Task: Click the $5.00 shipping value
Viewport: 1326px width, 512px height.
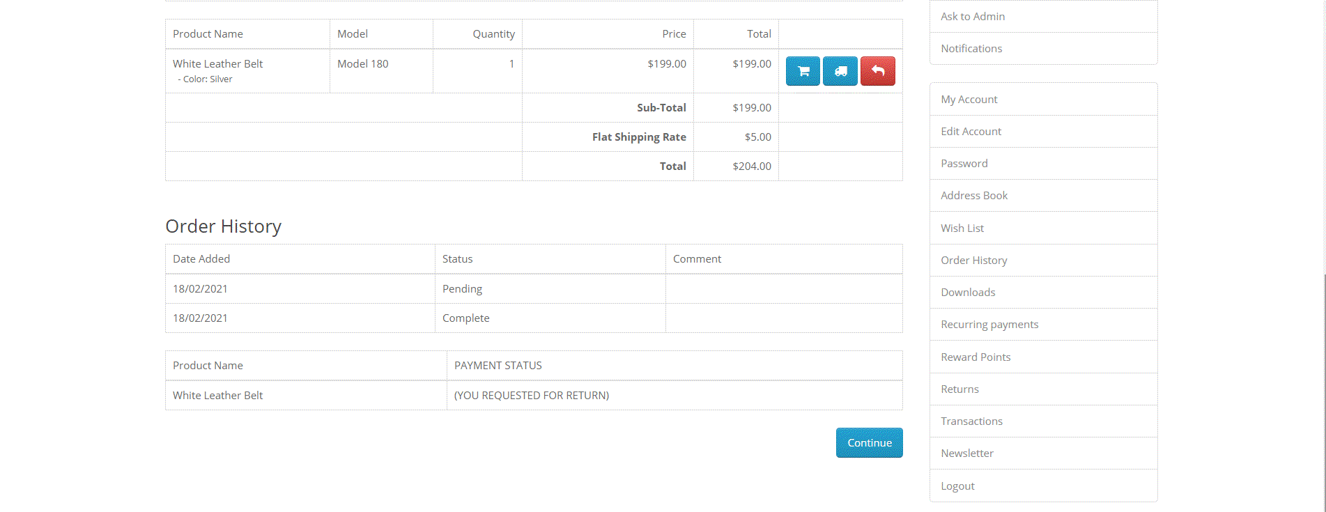Action: [x=758, y=137]
